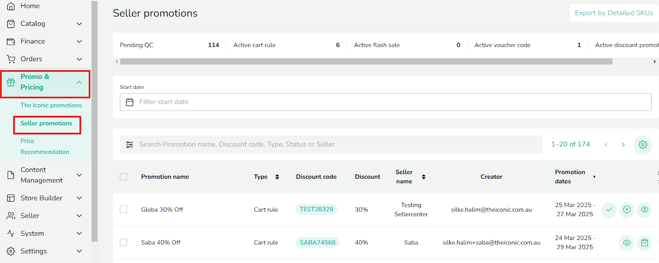This screenshot has width=659, height=263.
Task: Go to previous page of promotions
Action: click(x=606, y=145)
